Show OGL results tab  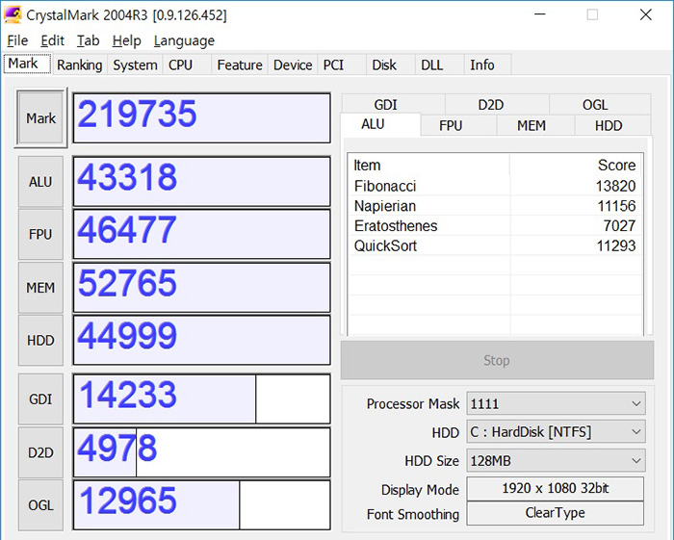click(x=600, y=105)
